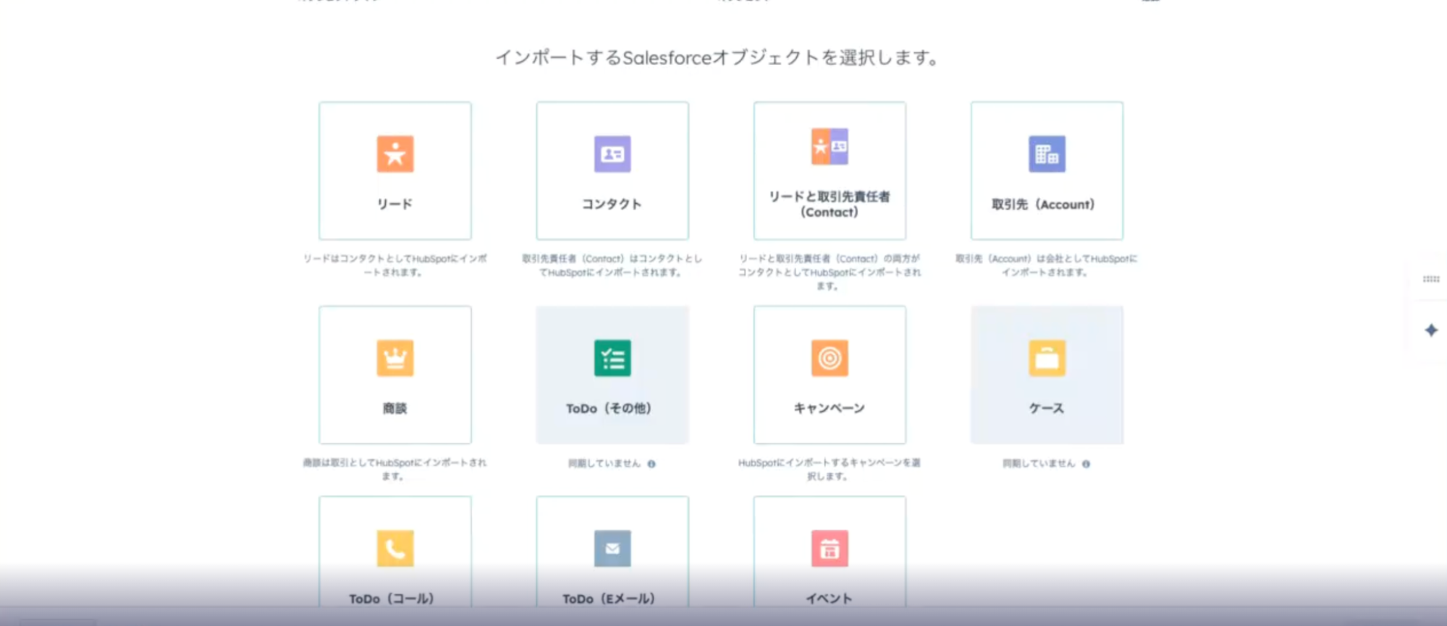Click the yellow briefcase Case icon
Viewport: 1447px width, 626px height.
pos(1047,359)
